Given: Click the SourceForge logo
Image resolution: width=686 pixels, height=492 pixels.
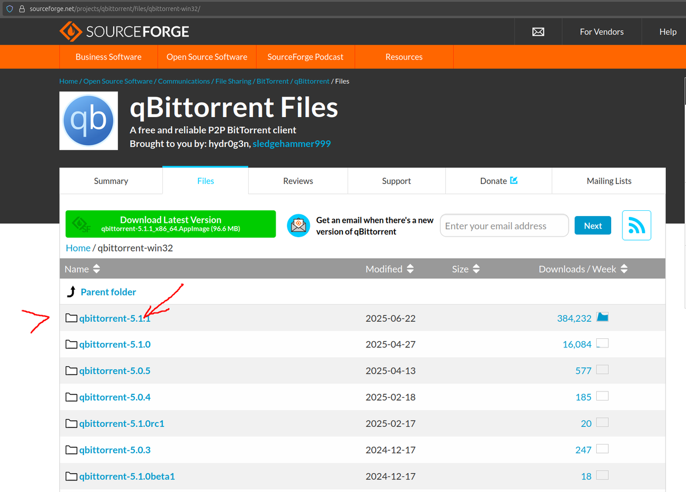Looking at the screenshot, I should click(x=124, y=31).
